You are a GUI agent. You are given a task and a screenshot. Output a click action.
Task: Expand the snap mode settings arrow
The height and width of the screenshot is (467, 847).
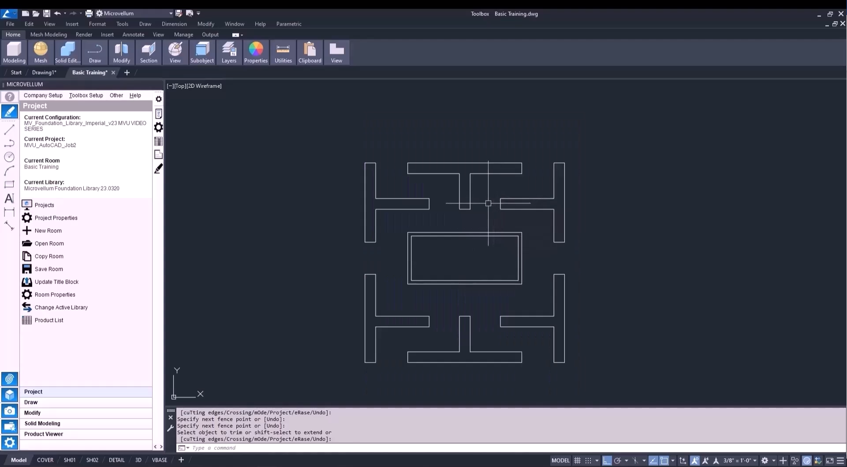[597, 460]
